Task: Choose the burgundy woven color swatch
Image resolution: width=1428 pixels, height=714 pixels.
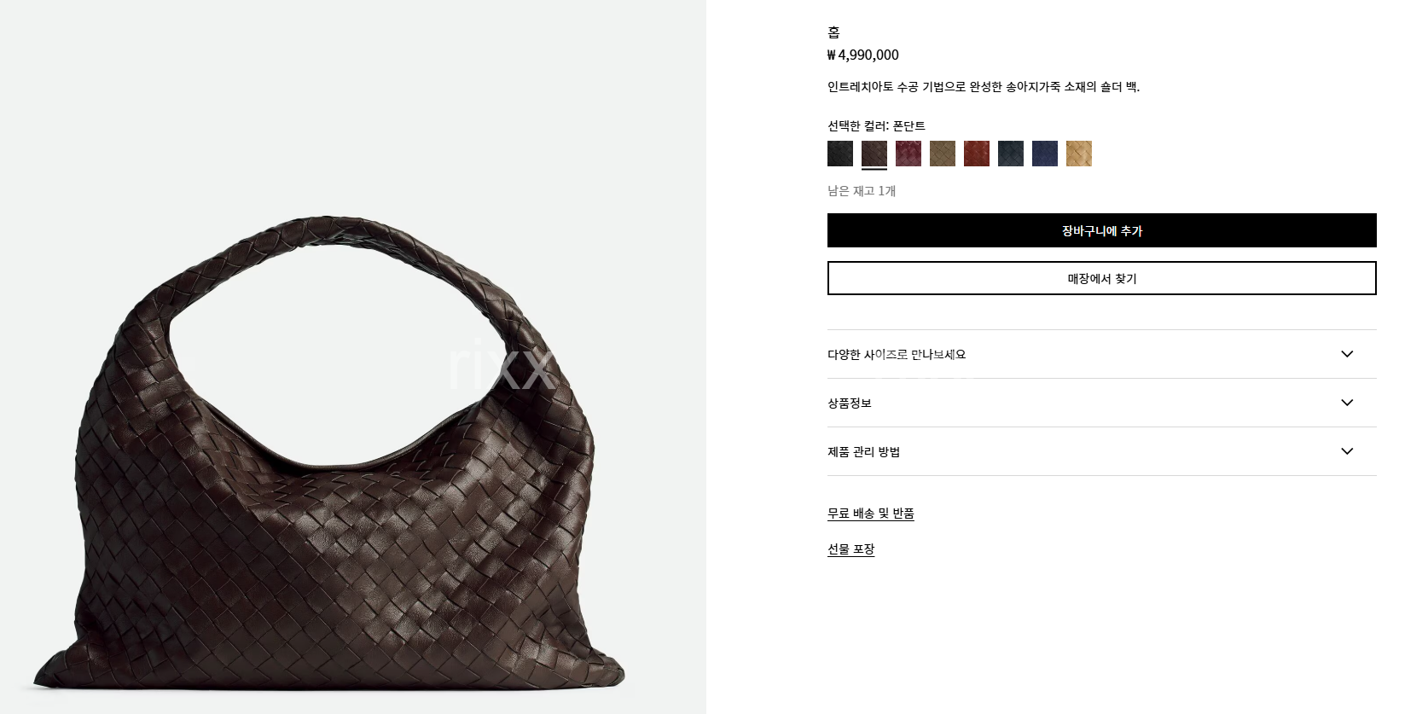Action: (908, 154)
